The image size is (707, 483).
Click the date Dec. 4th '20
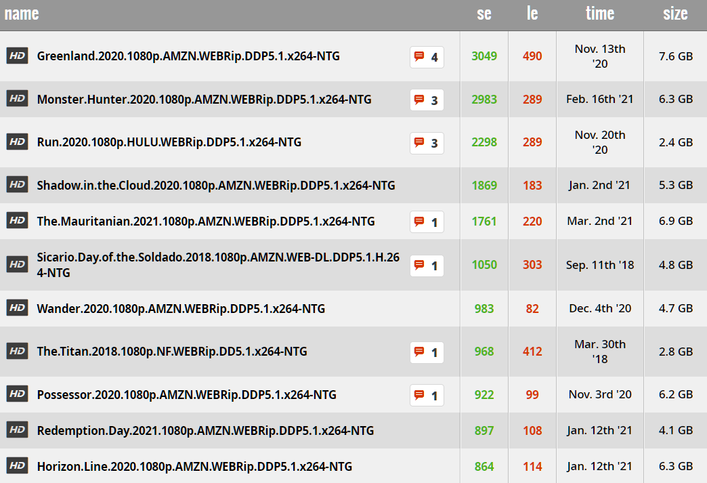[600, 308]
